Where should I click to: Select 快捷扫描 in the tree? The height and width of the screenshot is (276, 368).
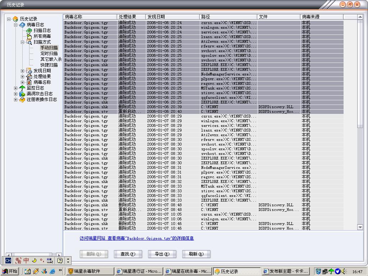point(49,65)
